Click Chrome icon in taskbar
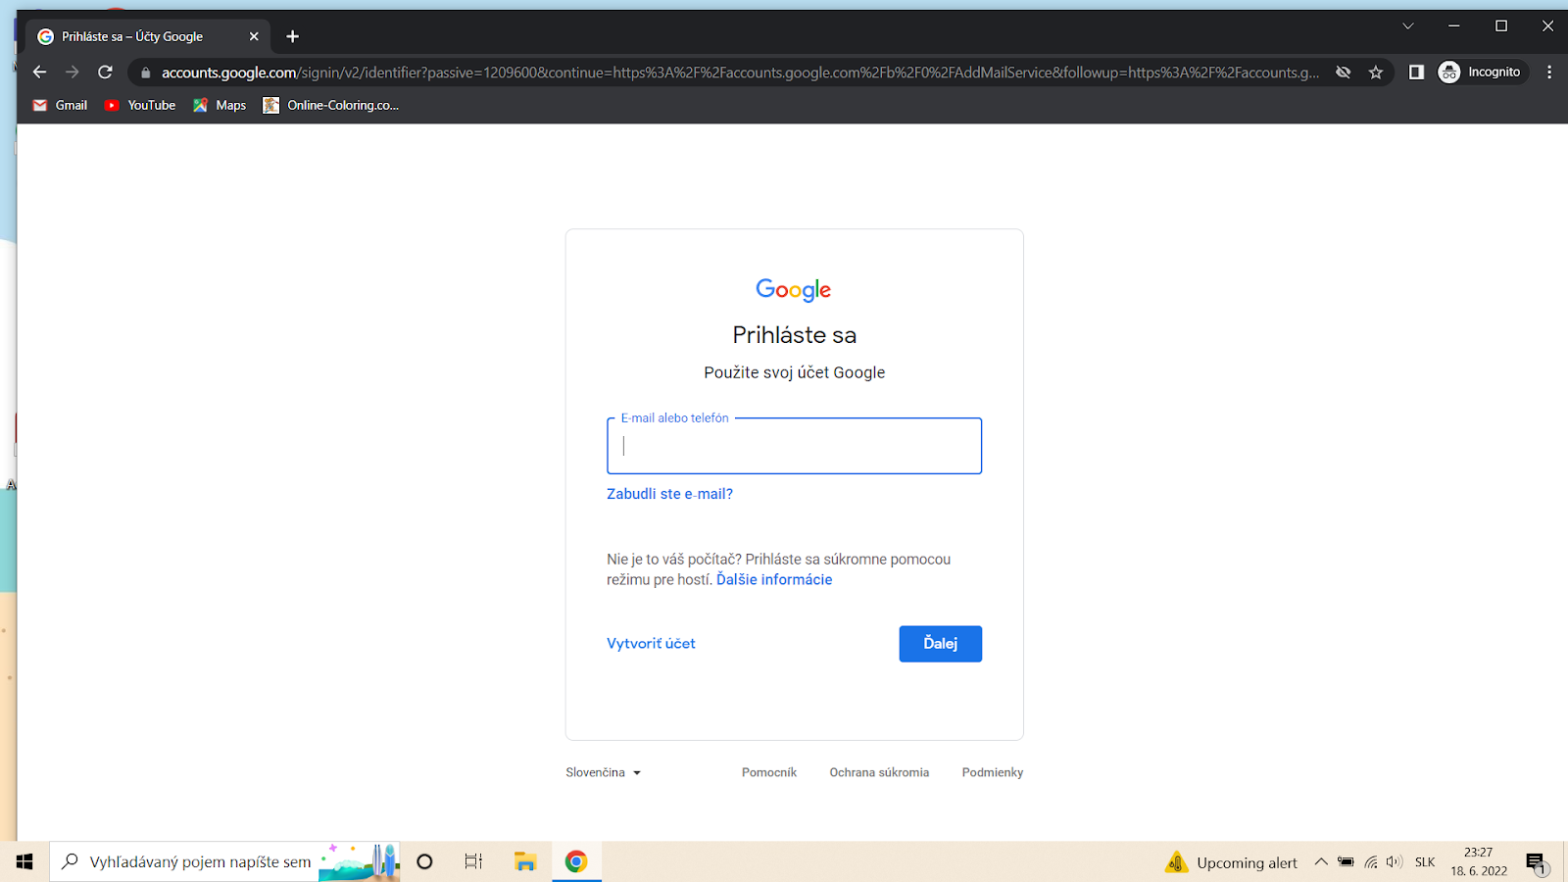This screenshot has width=1568, height=882. 576,861
